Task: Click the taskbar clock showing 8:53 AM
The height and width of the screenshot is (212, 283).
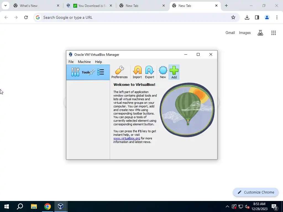Action: click(259, 206)
